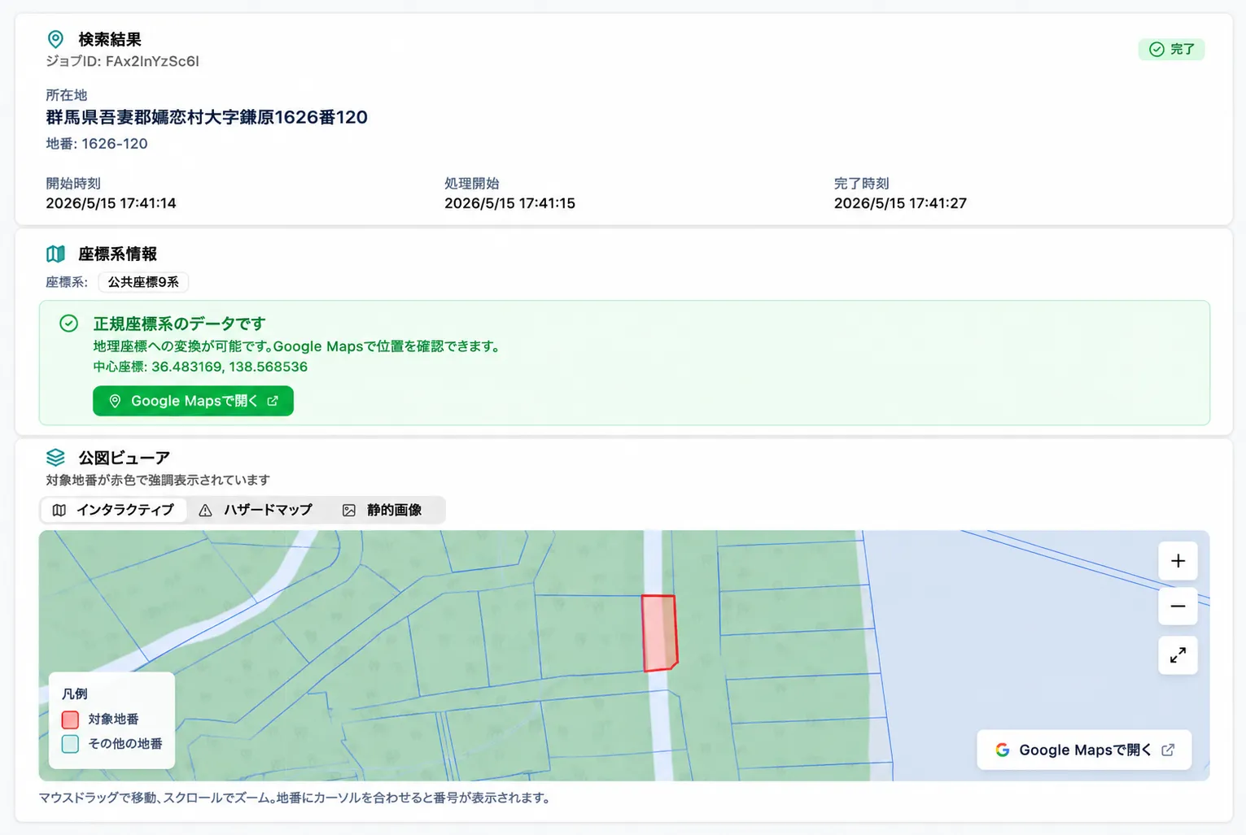Click the red 対象地番 legend swatch

point(70,720)
